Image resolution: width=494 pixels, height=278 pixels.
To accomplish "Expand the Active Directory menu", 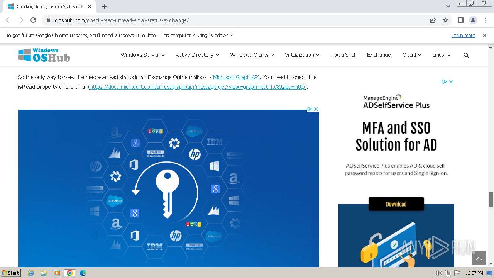I will [197, 55].
